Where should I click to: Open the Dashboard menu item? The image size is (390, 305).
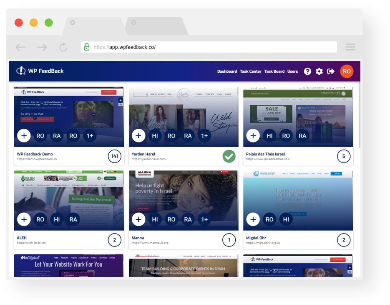(227, 71)
